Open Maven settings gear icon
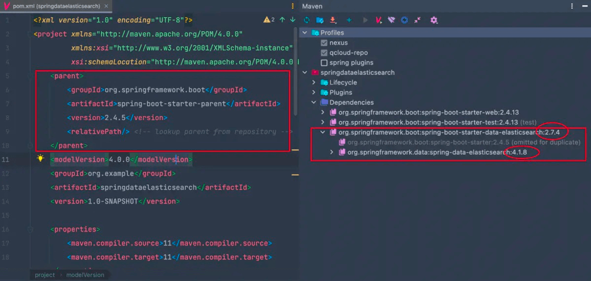 tap(434, 20)
